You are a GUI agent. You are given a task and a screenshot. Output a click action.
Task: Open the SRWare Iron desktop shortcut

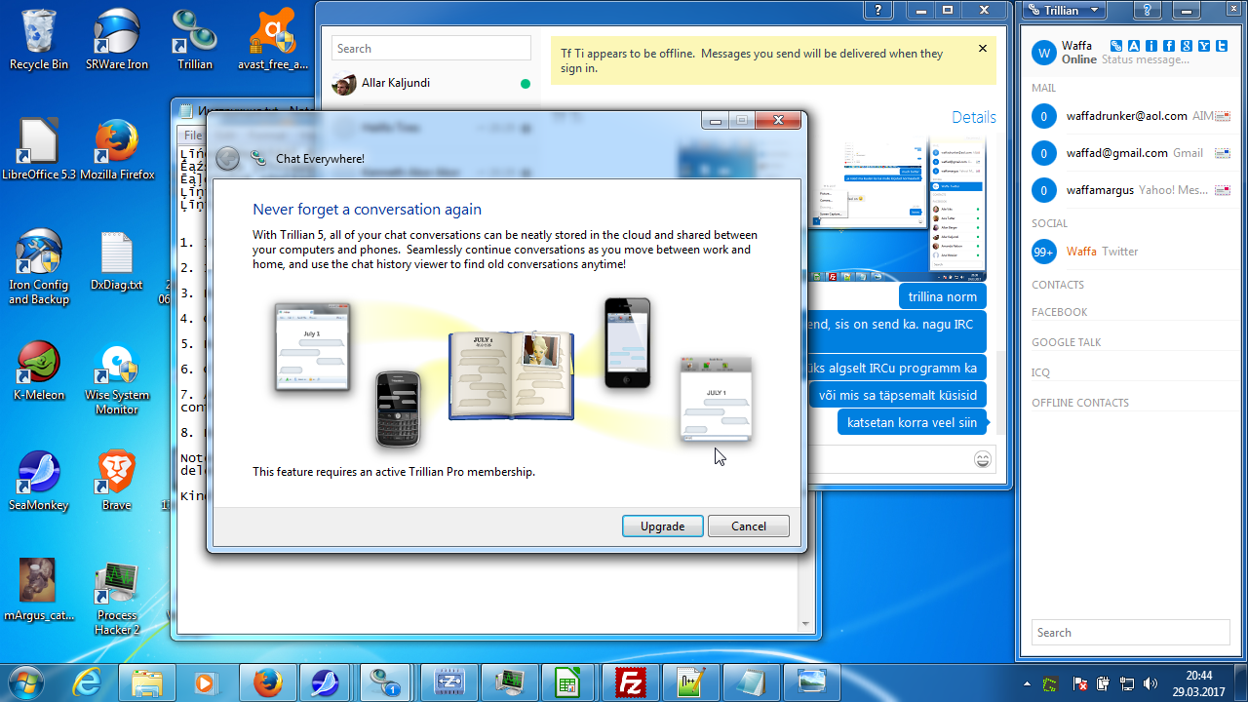click(117, 39)
